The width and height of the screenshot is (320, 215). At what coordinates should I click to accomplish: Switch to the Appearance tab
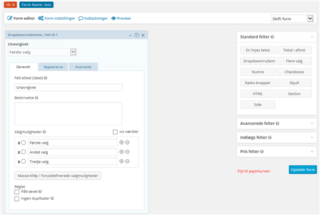[54, 67]
